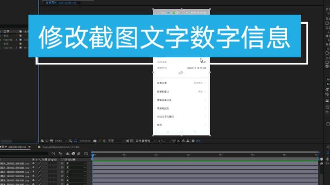Open fast previews icon in viewer footer

(179, 141)
